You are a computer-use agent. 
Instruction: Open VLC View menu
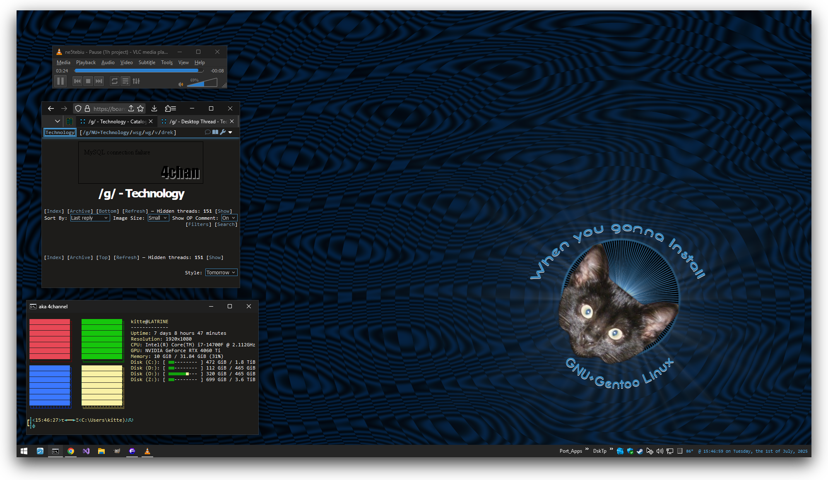tap(183, 62)
